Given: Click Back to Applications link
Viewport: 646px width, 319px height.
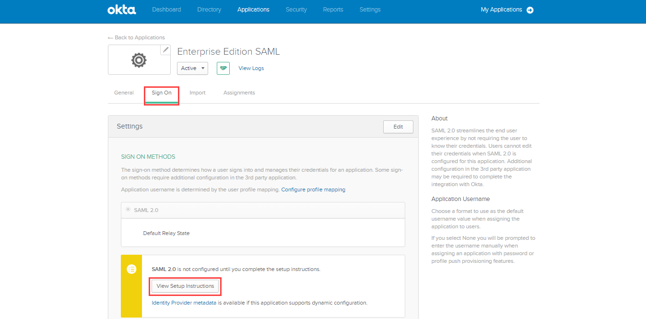Looking at the screenshot, I should click(136, 37).
